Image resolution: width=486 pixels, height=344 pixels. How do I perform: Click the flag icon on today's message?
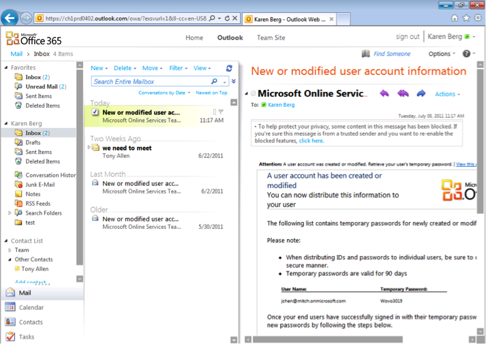click(221, 112)
